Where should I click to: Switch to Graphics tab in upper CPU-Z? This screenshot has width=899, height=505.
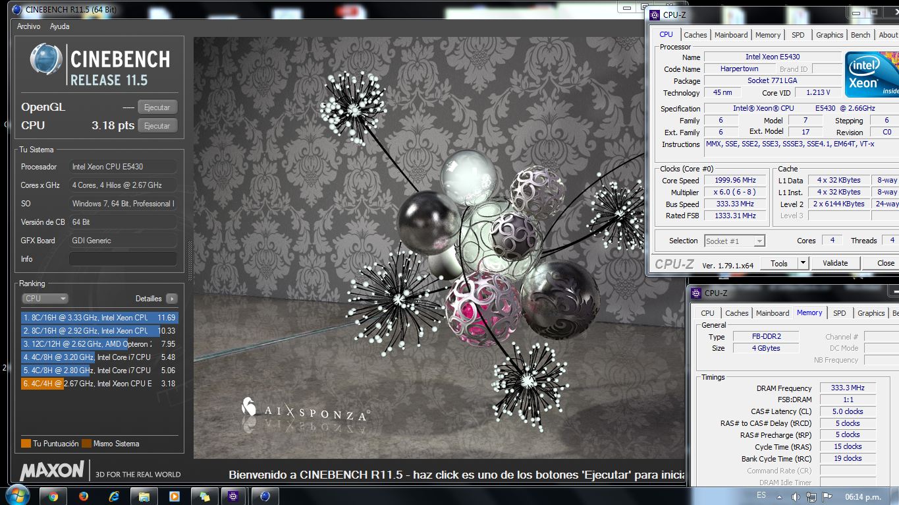click(829, 35)
